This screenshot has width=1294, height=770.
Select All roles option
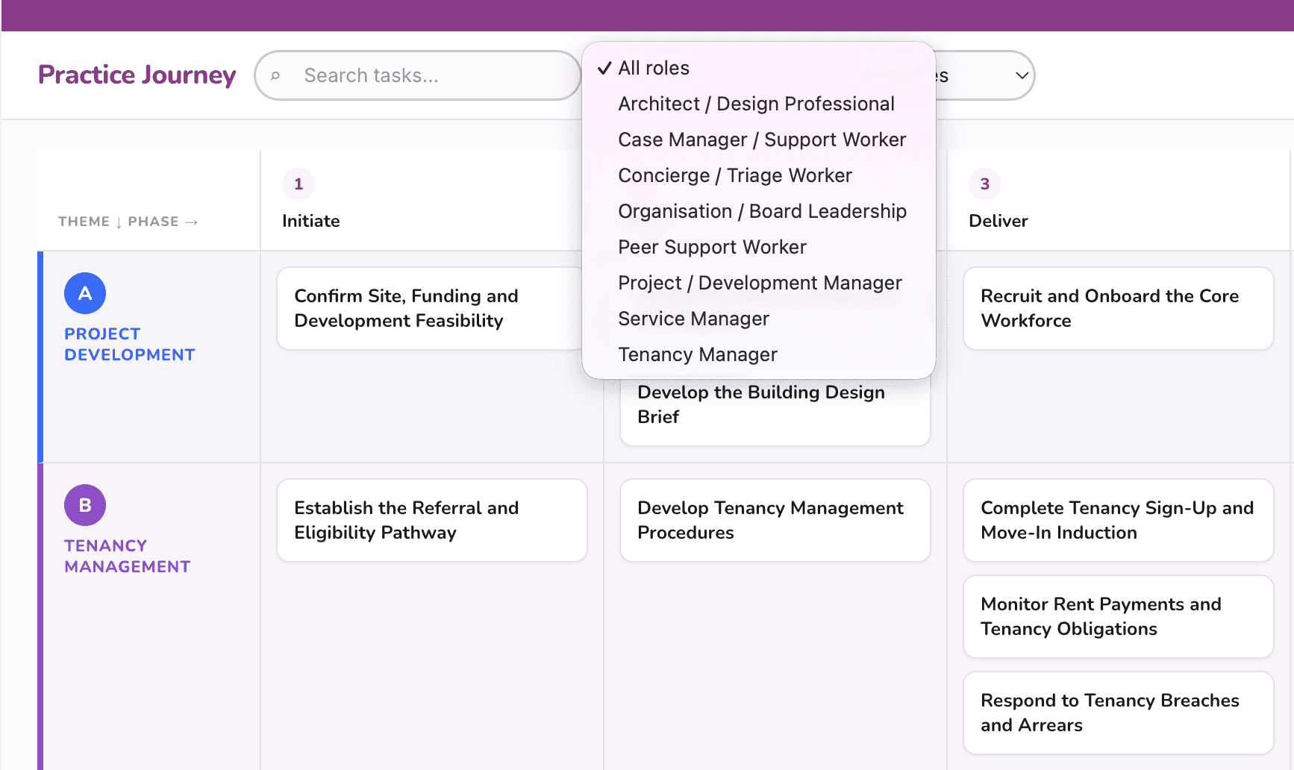click(759, 68)
